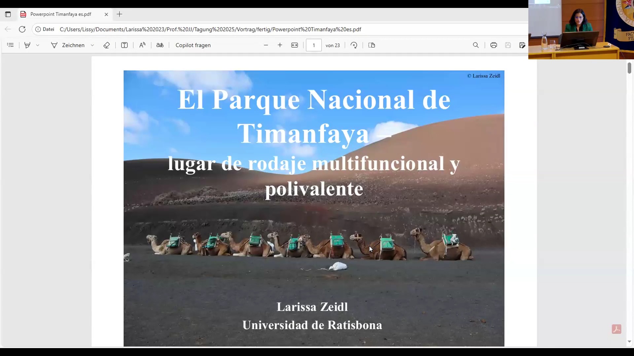
Task: Open the table of contents sidebar
Action: [10, 45]
